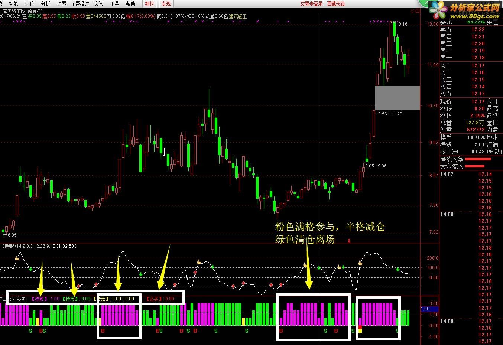Click the CCI: 82.503 value
The width and height of the screenshot is (503, 345).
coord(65,246)
